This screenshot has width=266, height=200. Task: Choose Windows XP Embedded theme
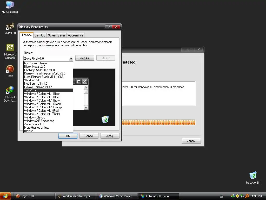coord(48,121)
